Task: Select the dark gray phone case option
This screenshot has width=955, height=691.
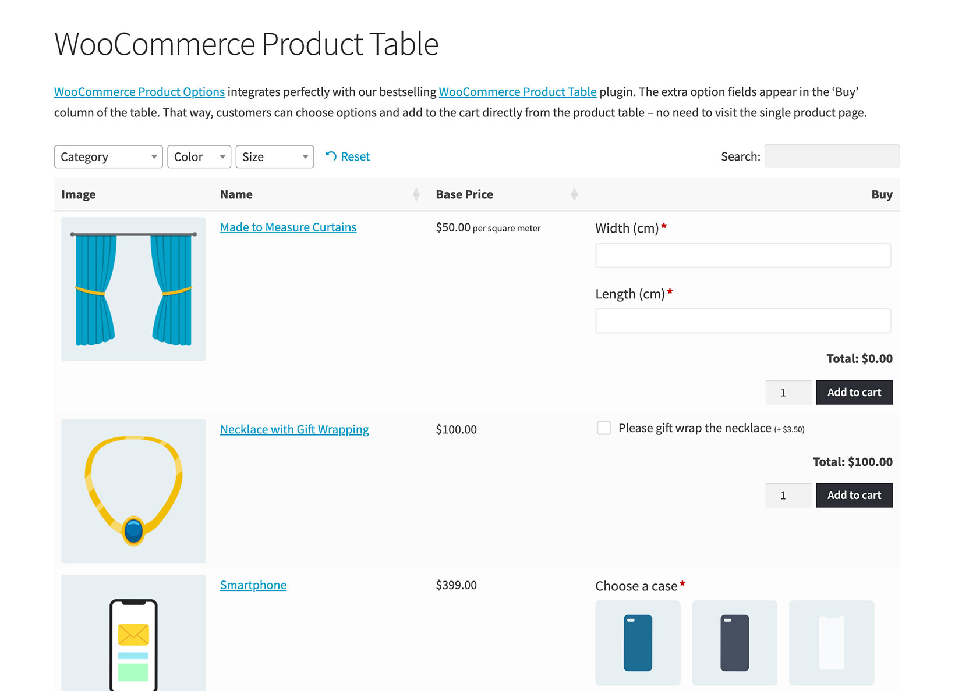Action: tap(734, 643)
